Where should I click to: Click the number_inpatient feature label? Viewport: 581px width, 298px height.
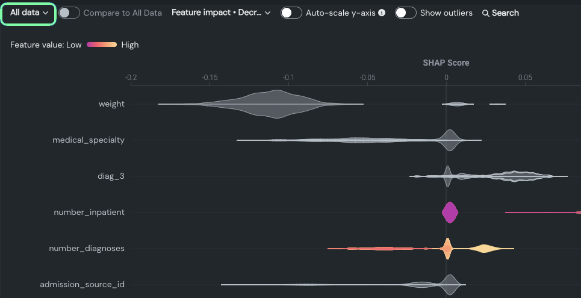click(89, 213)
